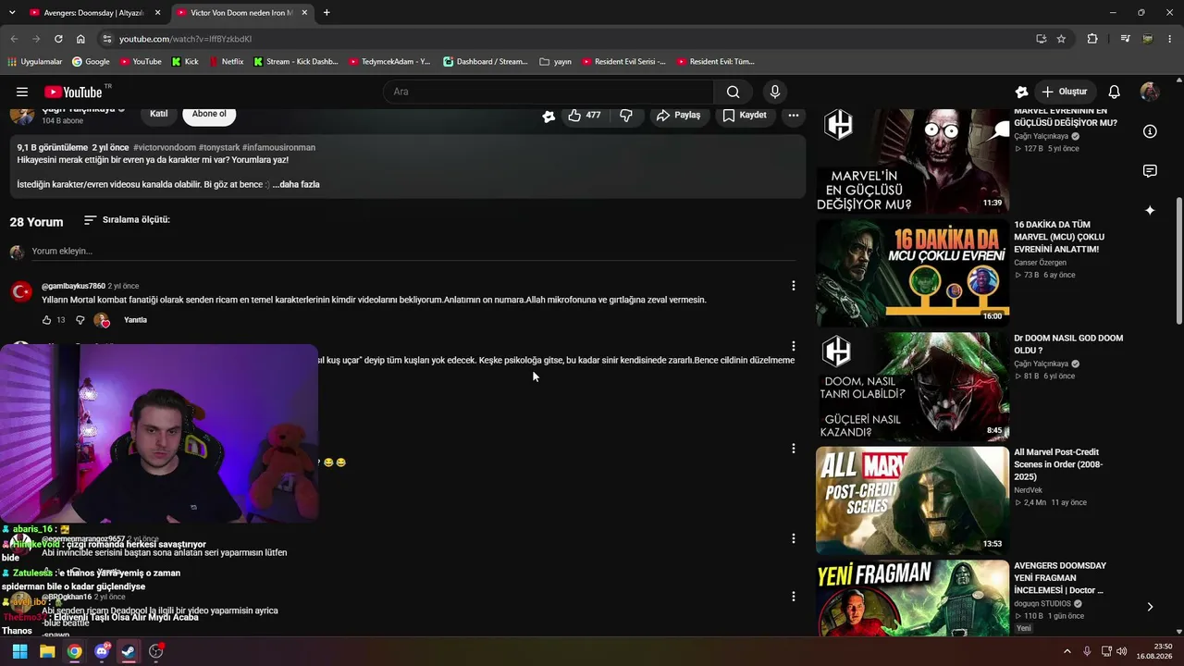This screenshot has width=1184, height=666.
Task: Open the Canser Özergen channel name
Action: coord(1040,263)
